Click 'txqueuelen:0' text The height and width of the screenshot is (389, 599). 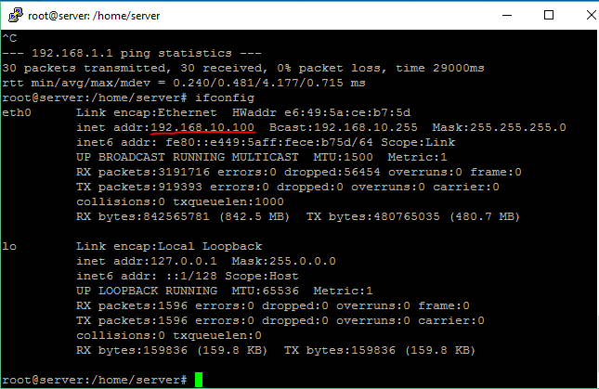coord(217,335)
